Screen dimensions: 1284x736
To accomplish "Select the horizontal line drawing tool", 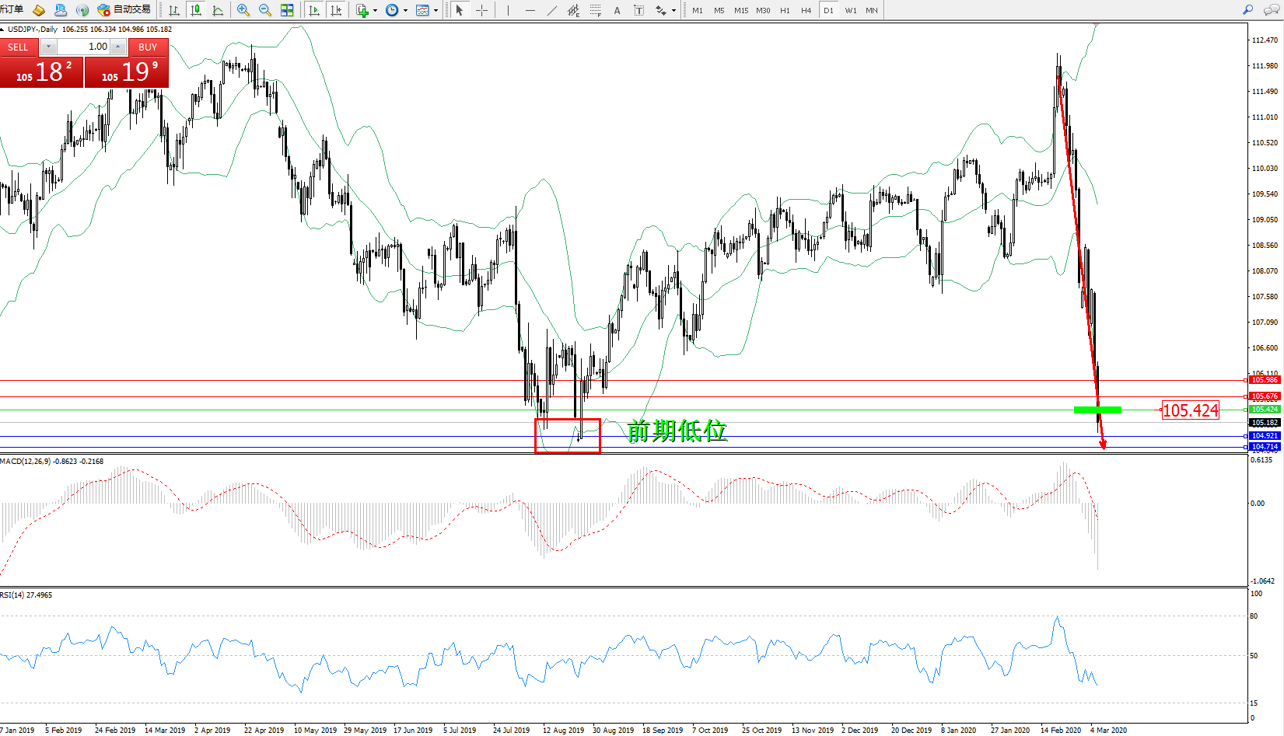I will click(x=530, y=10).
